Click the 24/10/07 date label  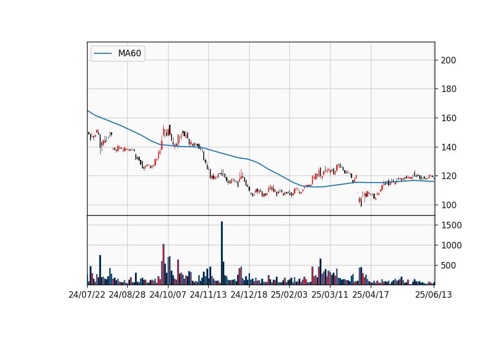click(168, 295)
